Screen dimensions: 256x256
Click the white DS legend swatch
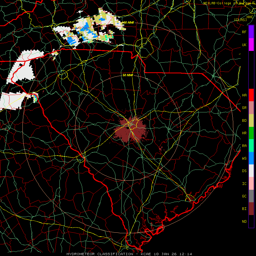251,171
